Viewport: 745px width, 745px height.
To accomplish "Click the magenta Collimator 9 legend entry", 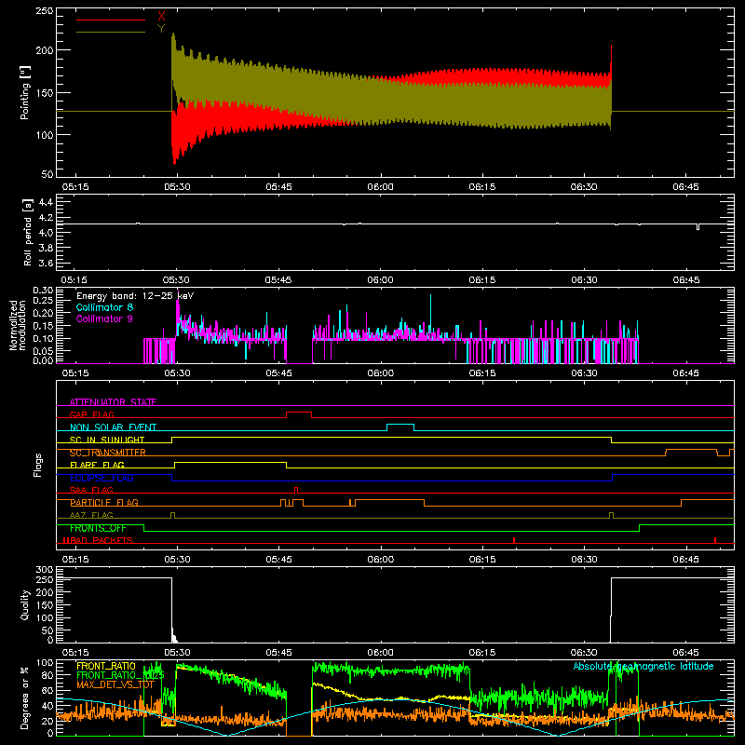I will [104, 318].
